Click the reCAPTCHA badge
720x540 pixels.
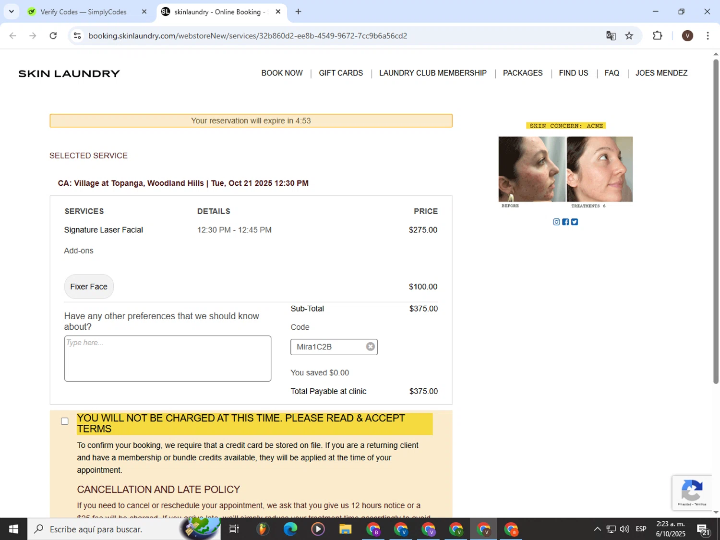click(692, 492)
